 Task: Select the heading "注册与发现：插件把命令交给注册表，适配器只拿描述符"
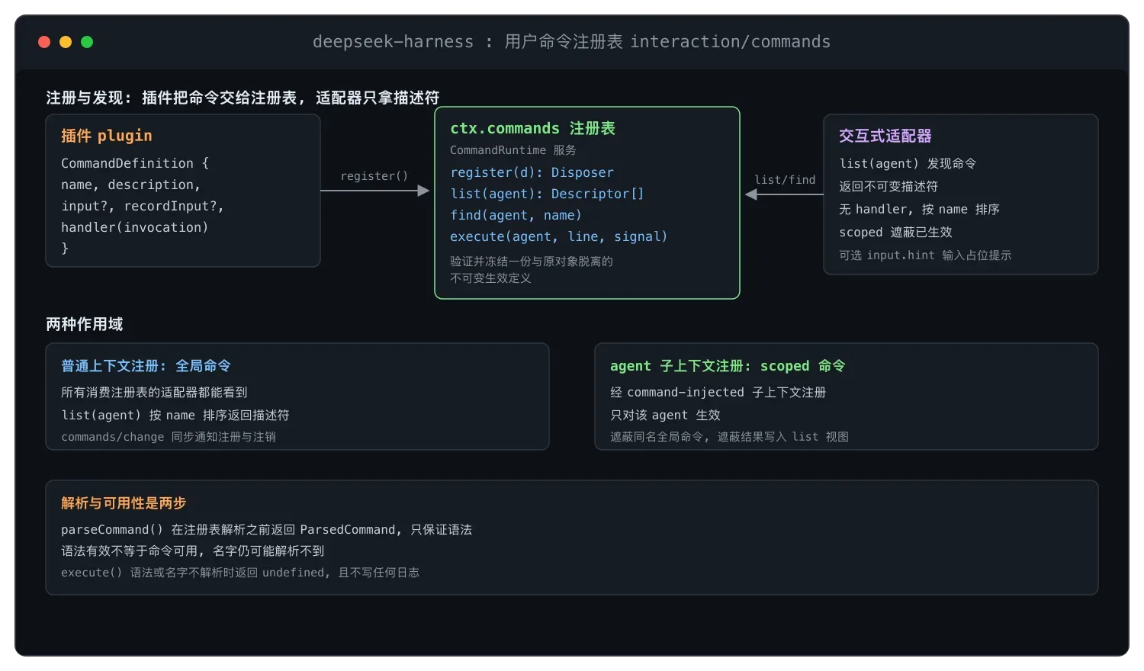[243, 98]
